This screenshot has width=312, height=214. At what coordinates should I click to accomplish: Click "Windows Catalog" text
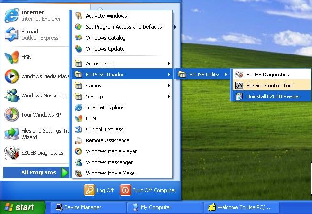[106, 38]
